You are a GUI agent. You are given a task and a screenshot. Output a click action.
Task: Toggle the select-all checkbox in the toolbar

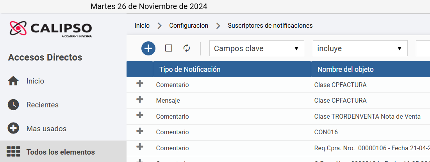169,48
